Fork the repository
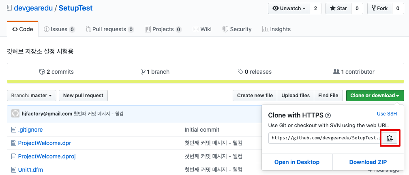This screenshot has width=409, height=175. tap(380, 9)
